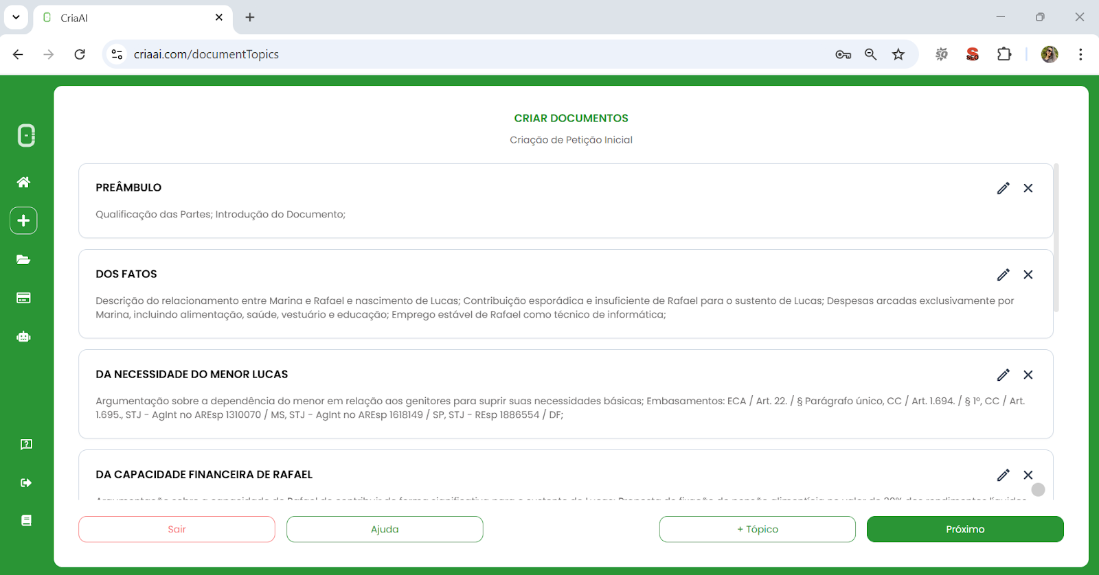Edit the DA NECESSIDADE DO MENOR LUCAS topic
The image size is (1099, 575).
click(x=1003, y=375)
